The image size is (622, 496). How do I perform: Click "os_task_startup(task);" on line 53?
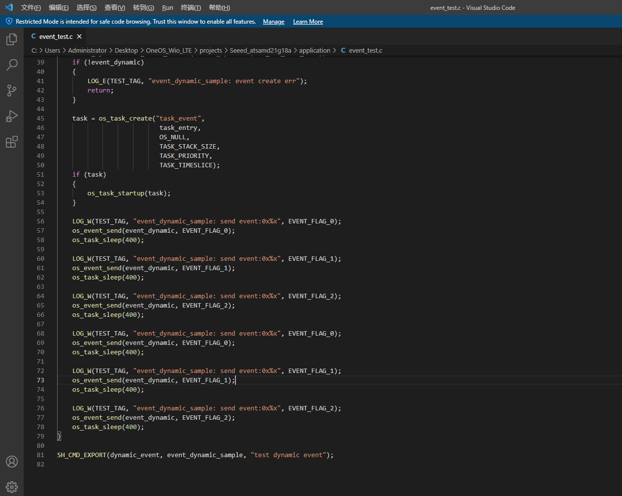pos(129,193)
